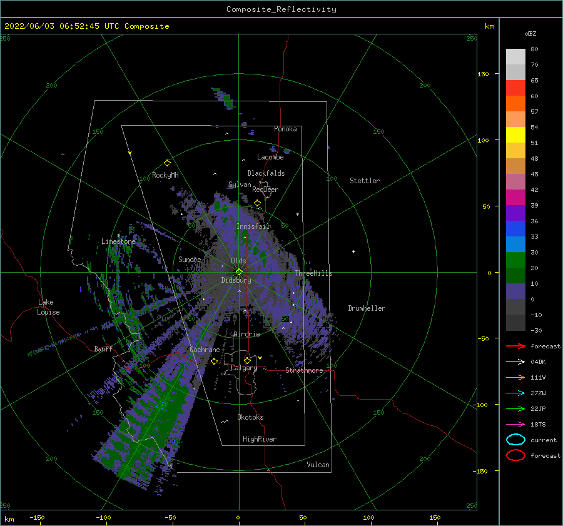Click the yellow diamond marker near RockyMH
The image size is (563, 526).
(x=167, y=163)
